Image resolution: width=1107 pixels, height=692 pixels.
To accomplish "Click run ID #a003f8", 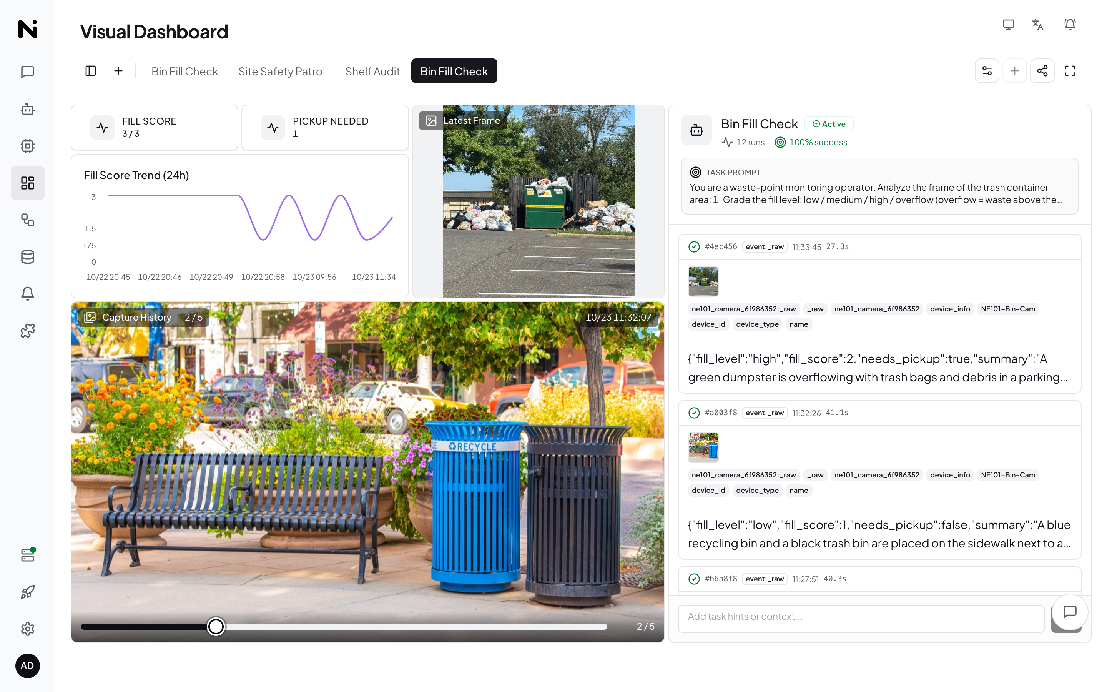I will [720, 413].
